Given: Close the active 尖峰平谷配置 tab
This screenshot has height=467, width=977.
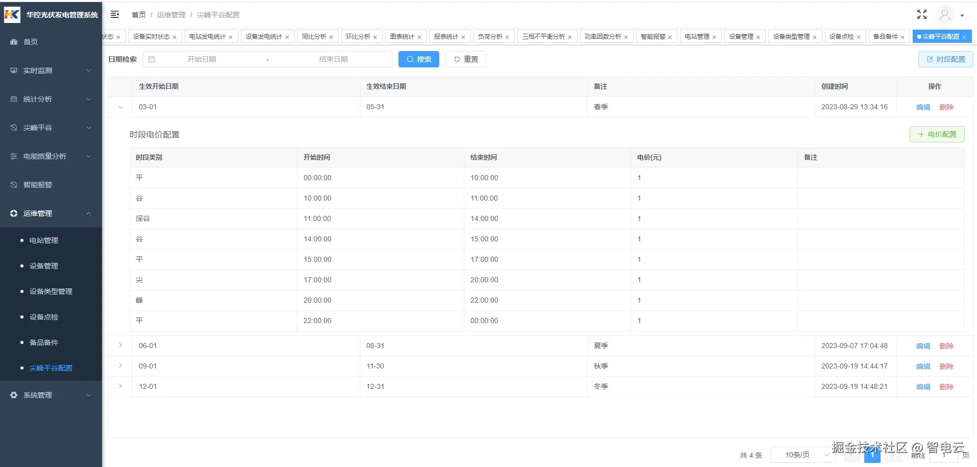Looking at the screenshot, I should [964, 37].
